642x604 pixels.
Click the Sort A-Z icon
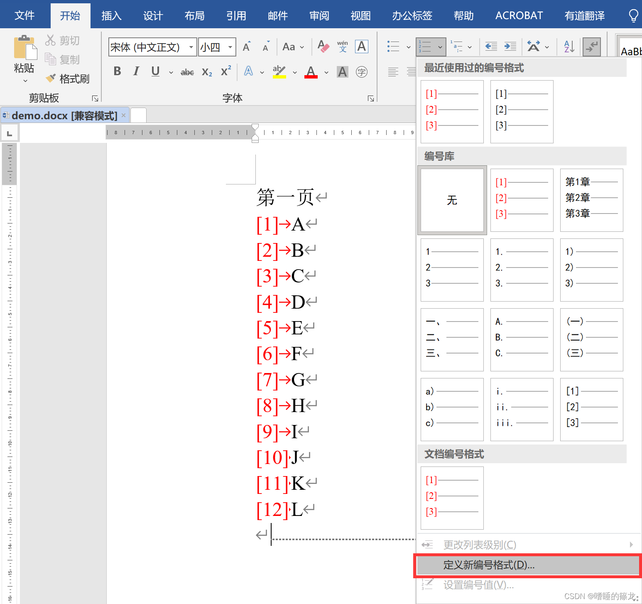click(x=569, y=47)
